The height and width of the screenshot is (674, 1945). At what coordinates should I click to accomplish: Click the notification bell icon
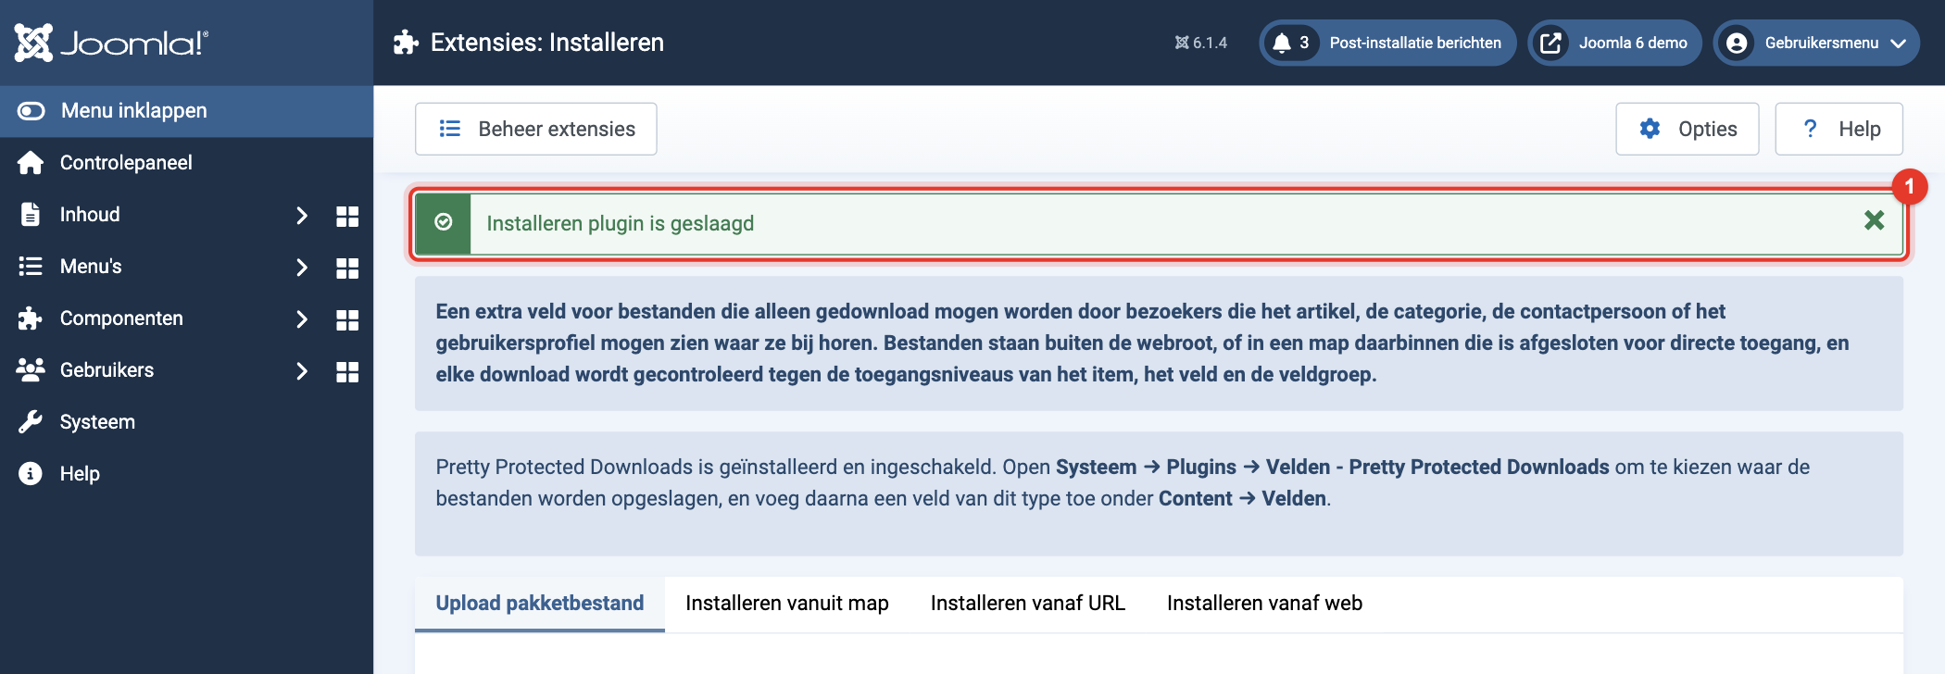(1282, 43)
